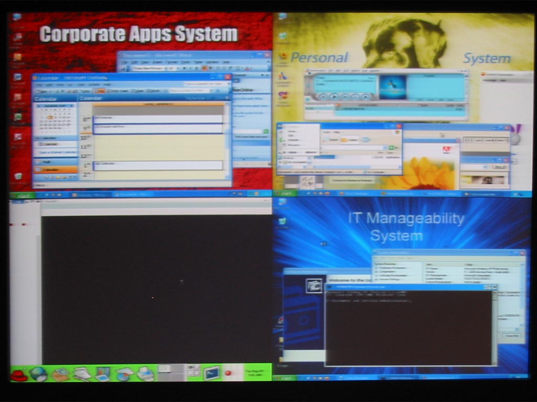Open the email client panel icon
The image size is (537, 402).
60,374
